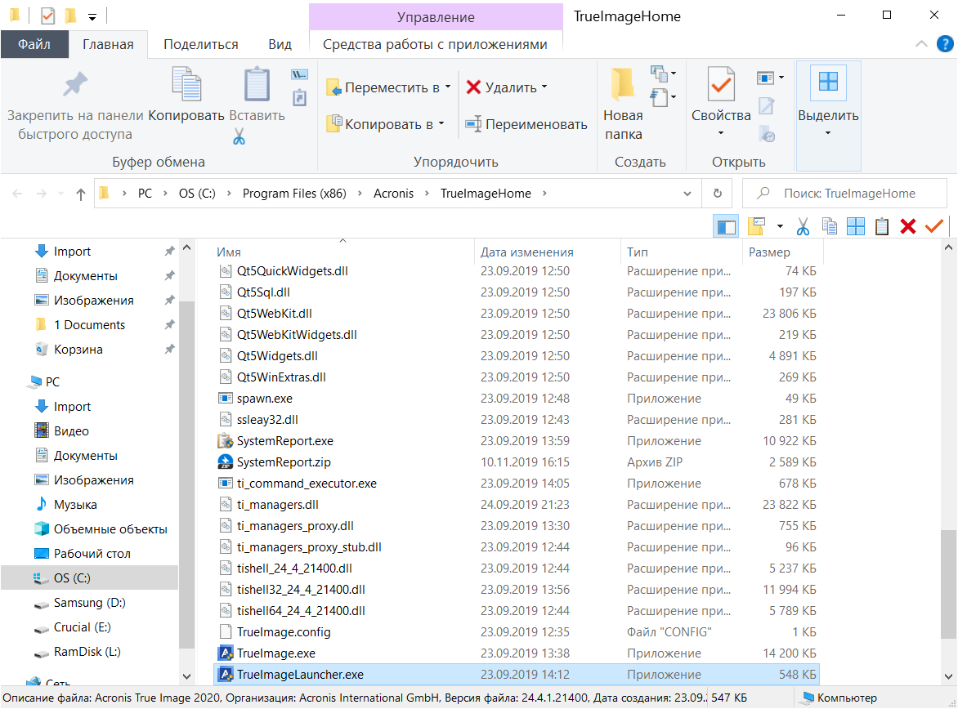This screenshot has width=958, height=709.
Task: Open the quick access toolbar customize dropdown
Action: pyautogui.click(x=92, y=17)
